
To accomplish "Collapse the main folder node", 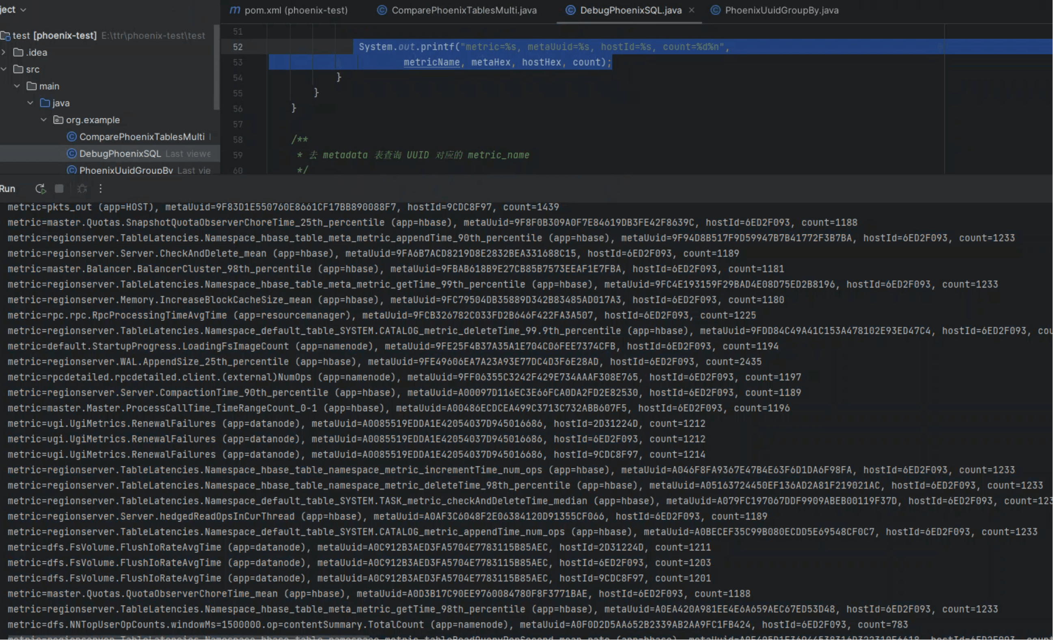I will tap(17, 86).
